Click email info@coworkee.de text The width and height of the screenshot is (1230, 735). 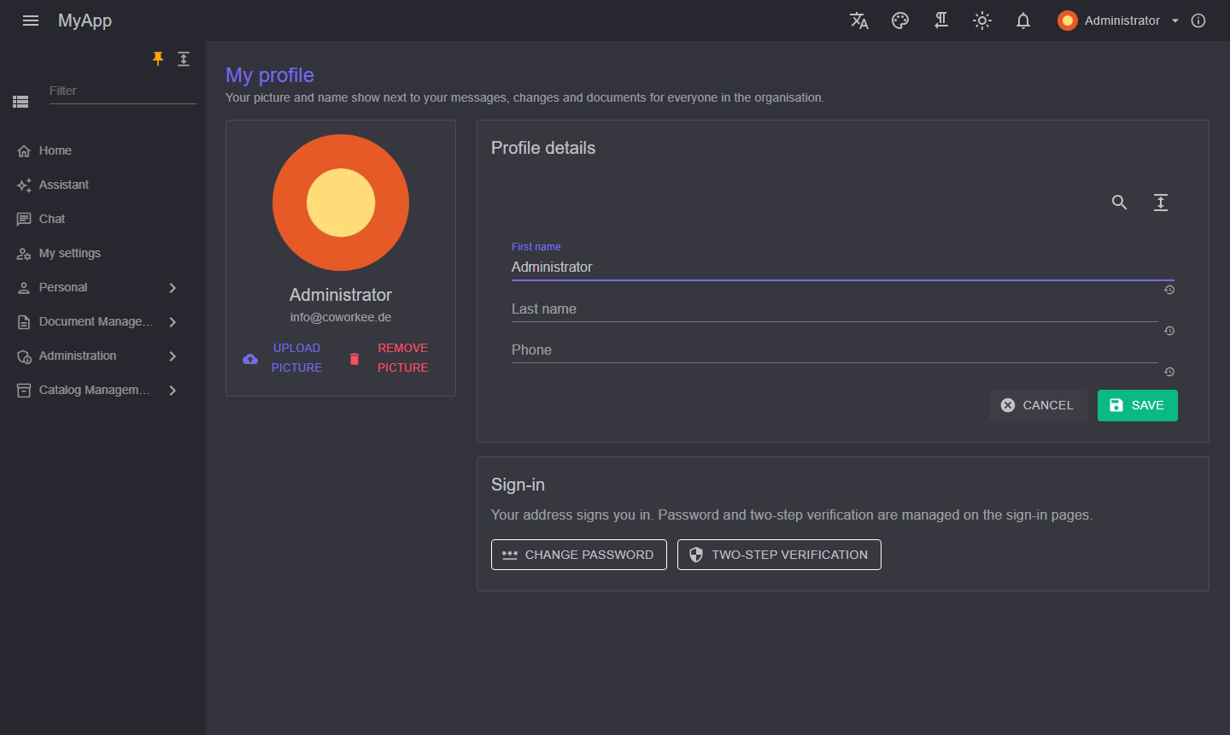[x=341, y=317]
